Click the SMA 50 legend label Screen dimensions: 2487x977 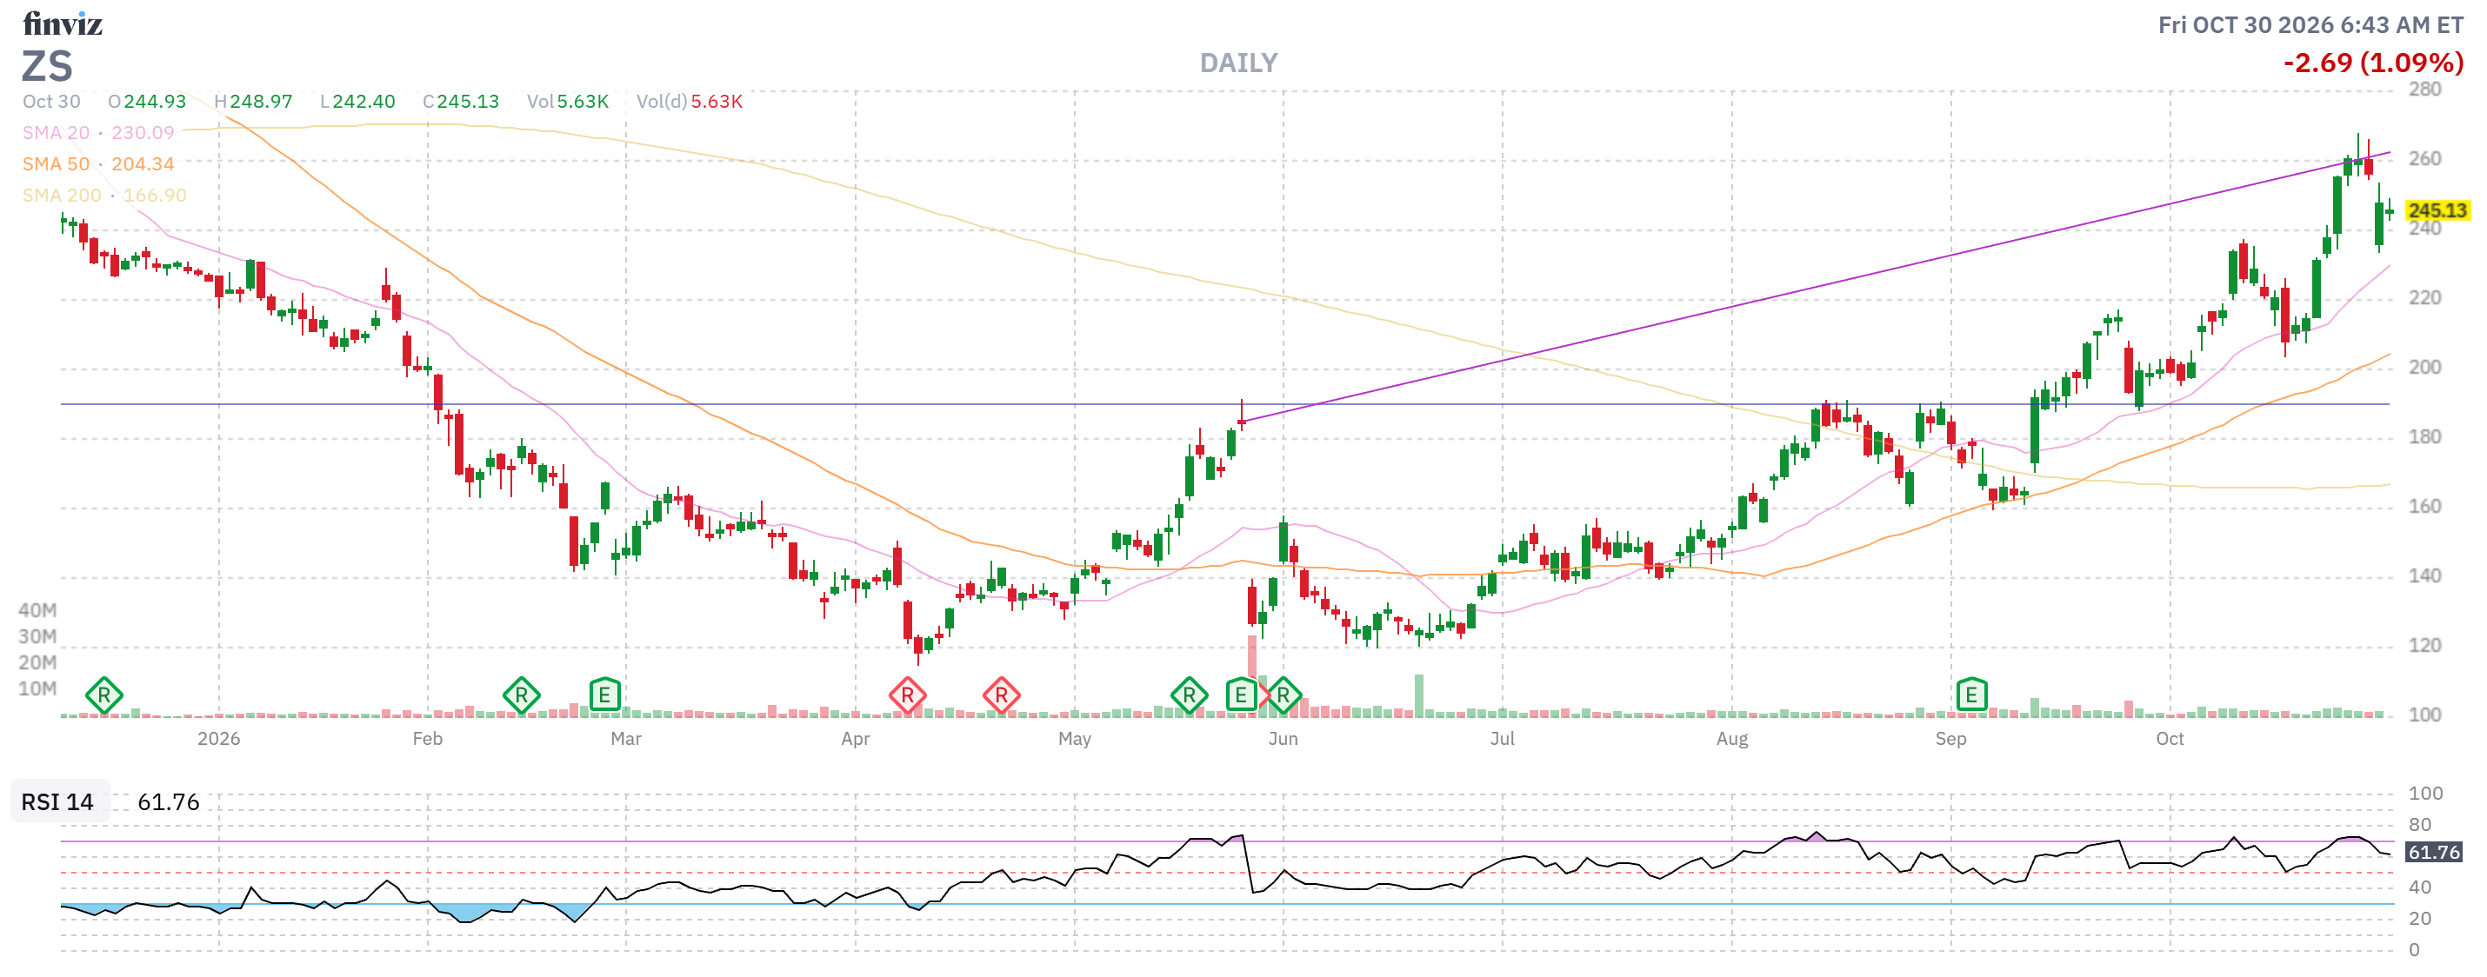click(x=56, y=164)
